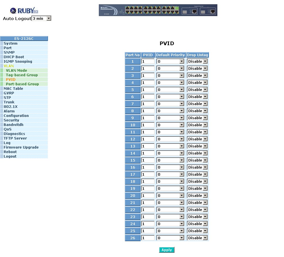This screenshot has height=257, width=284.
Task: Open the 802.1X page
Action: [10, 107]
